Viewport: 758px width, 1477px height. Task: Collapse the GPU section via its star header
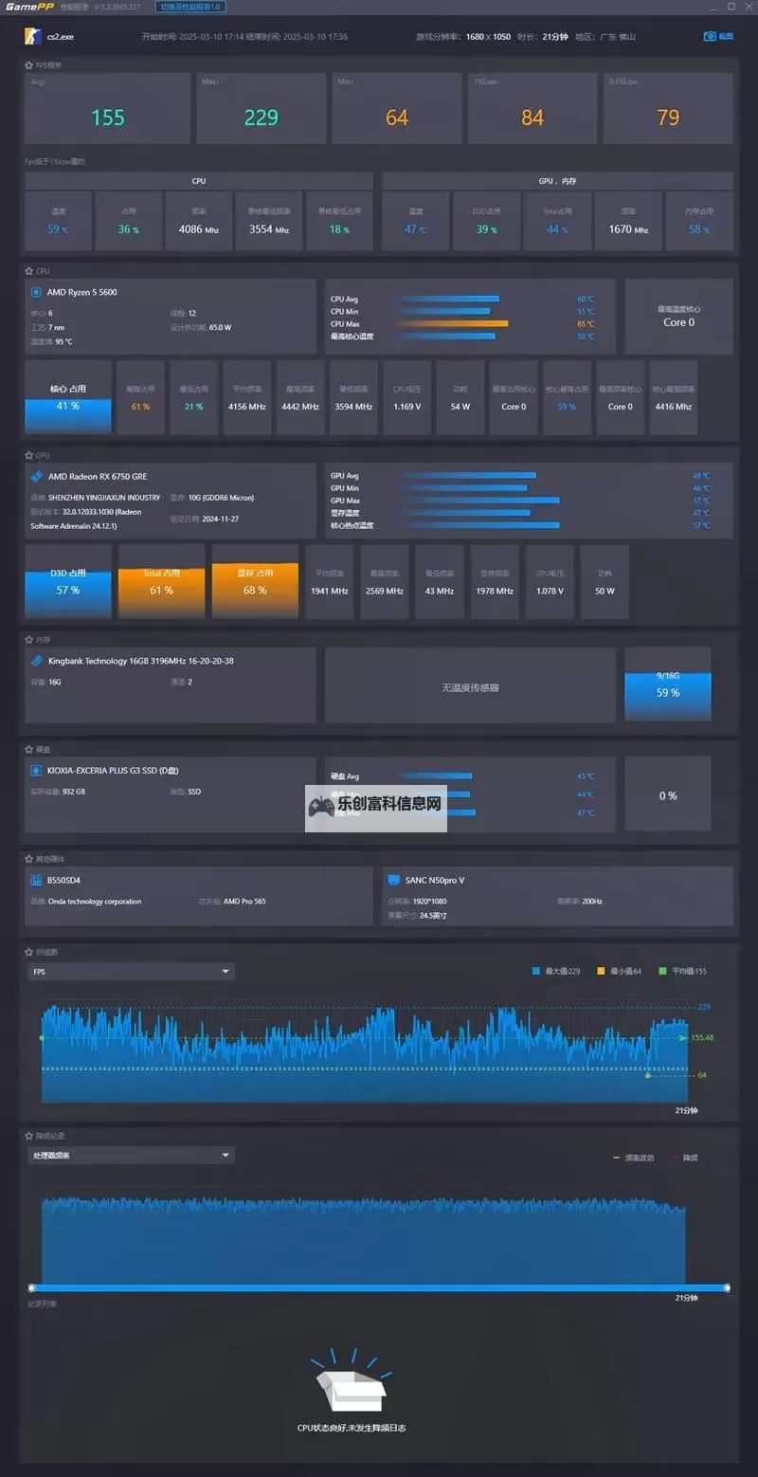(28, 455)
